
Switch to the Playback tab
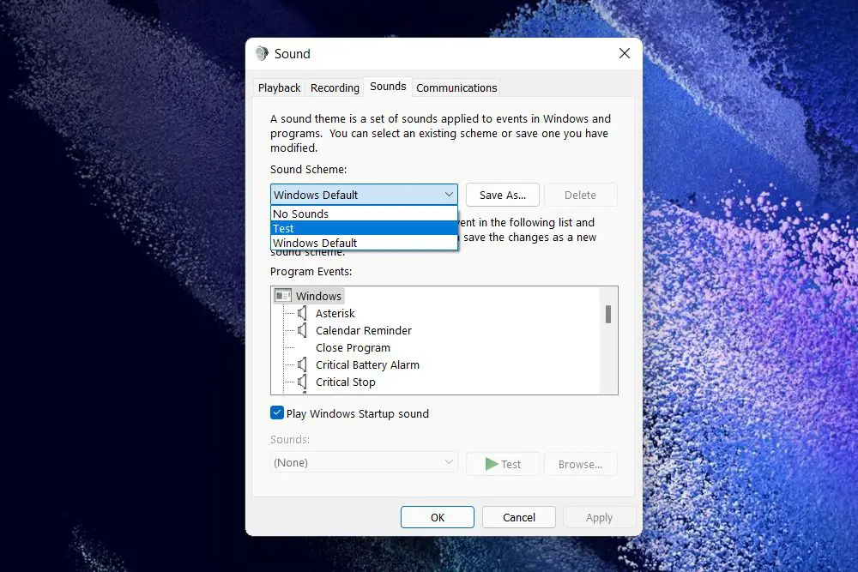click(279, 87)
